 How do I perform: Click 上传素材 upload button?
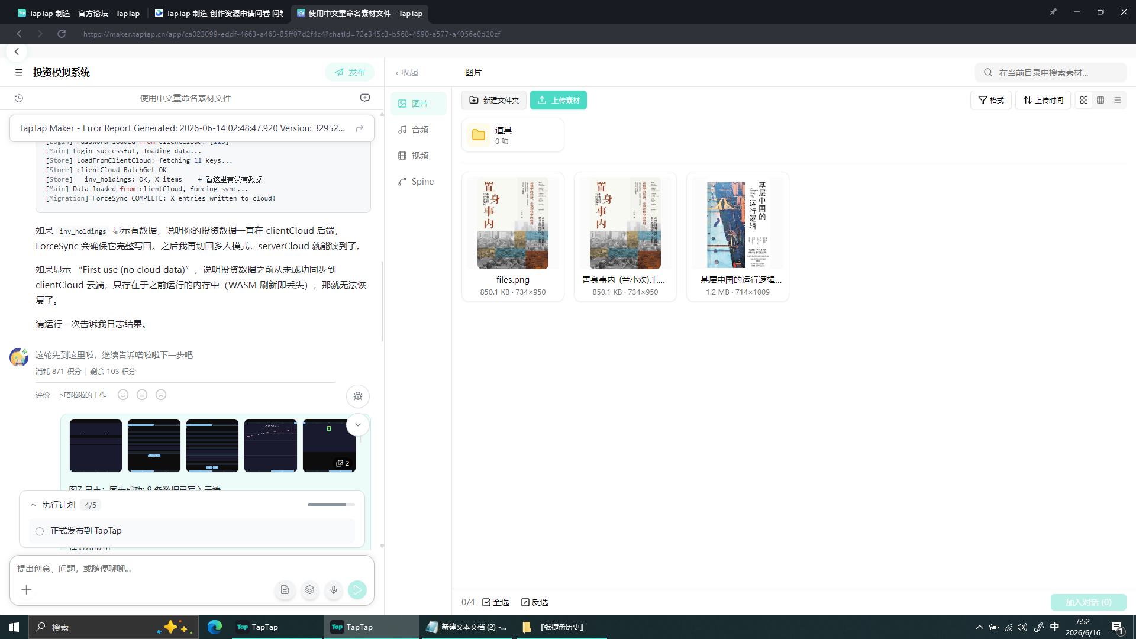tap(559, 100)
